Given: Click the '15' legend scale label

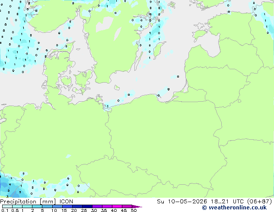Looking at the screenshot, I should coord(64,210).
